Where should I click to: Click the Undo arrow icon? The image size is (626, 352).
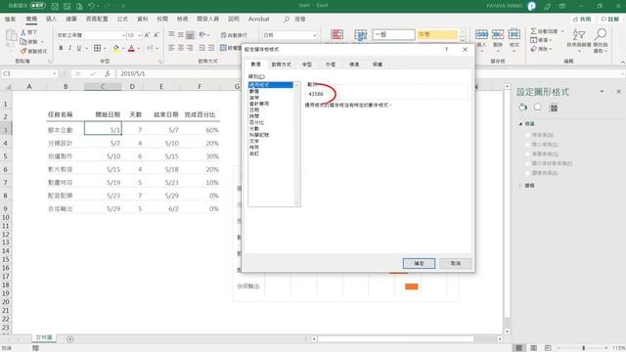point(91,6)
